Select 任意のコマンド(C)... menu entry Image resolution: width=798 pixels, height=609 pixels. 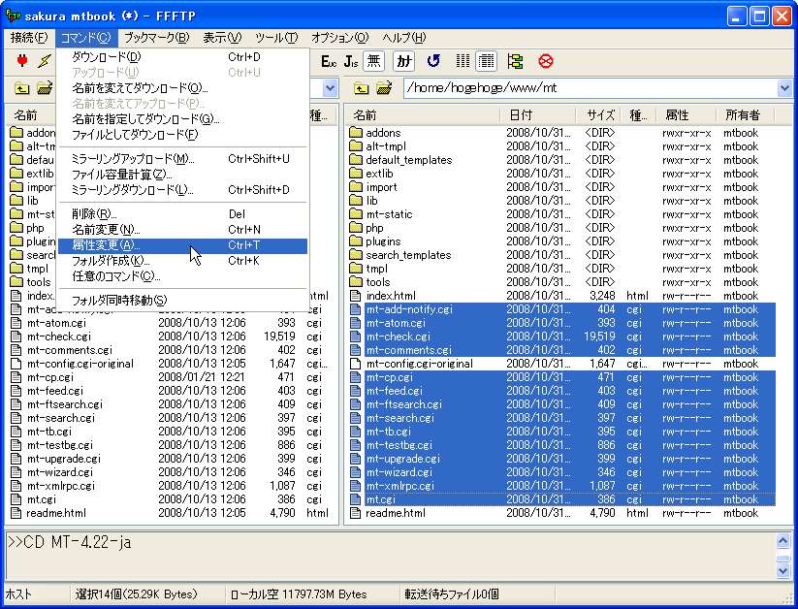click(182, 276)
